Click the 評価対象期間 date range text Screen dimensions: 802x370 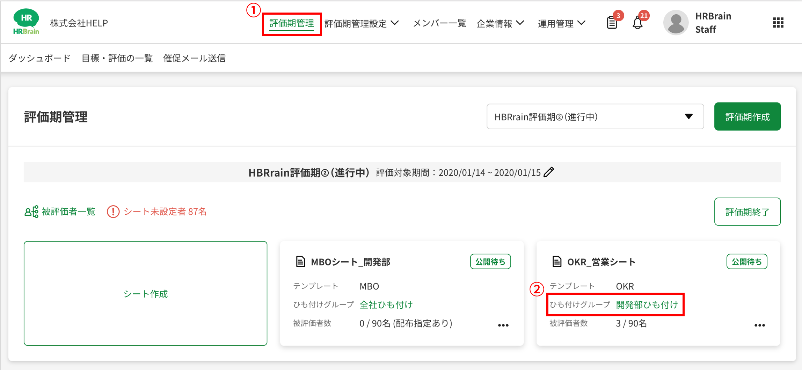click(x=458, y=172)
